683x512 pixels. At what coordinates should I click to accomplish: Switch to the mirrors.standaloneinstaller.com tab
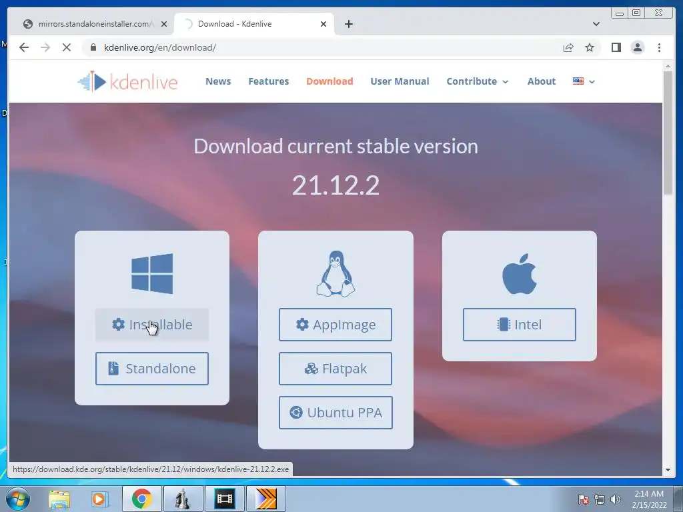click(x=95, y=24)
